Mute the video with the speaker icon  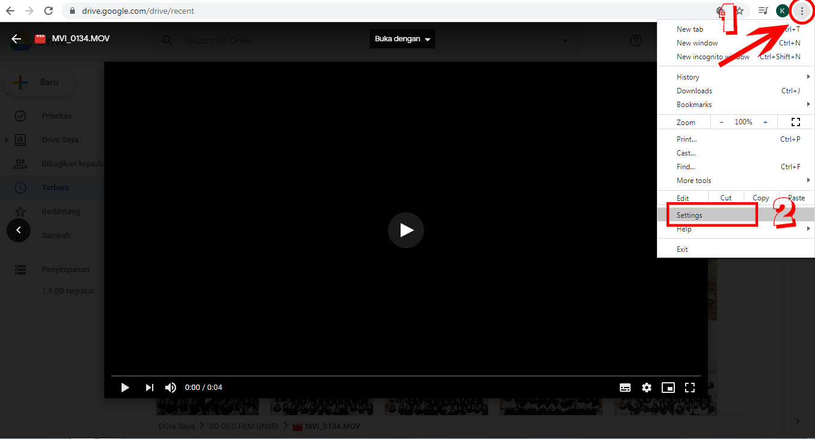coord(171,388)
